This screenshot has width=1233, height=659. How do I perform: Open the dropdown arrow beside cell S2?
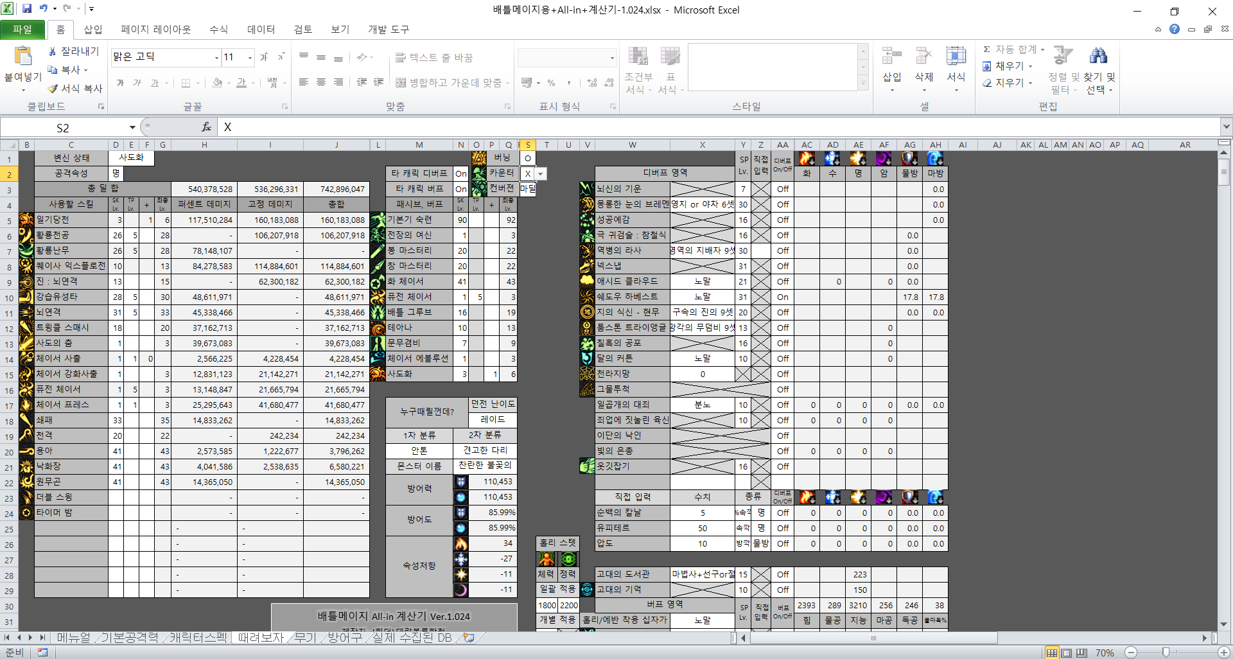[x=541, y=174]
